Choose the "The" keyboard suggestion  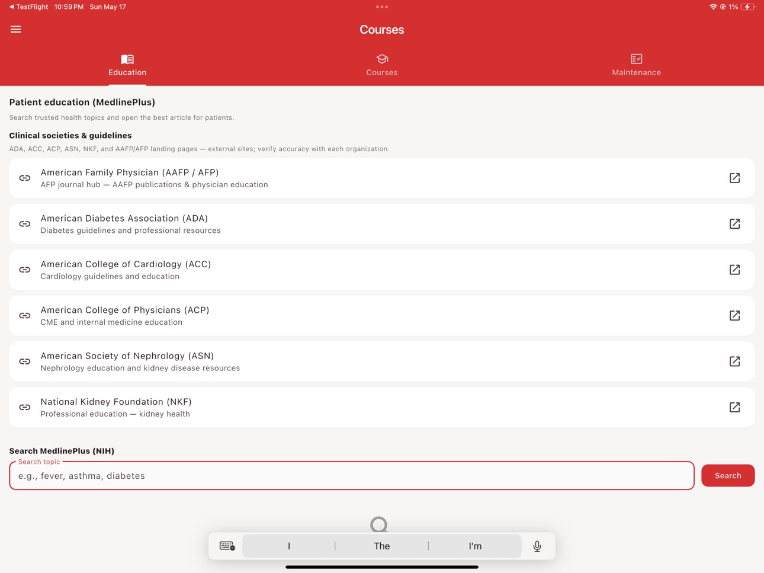[382, 546]
